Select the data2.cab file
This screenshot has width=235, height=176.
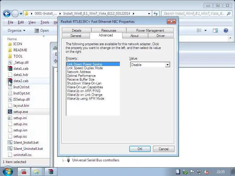[21, 81]
